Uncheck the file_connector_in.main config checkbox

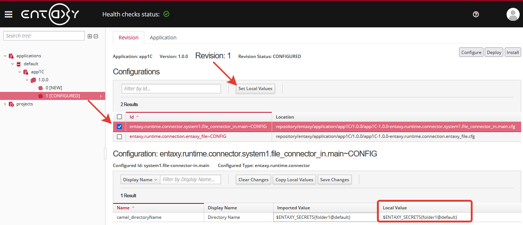click(x=119, y=127)
